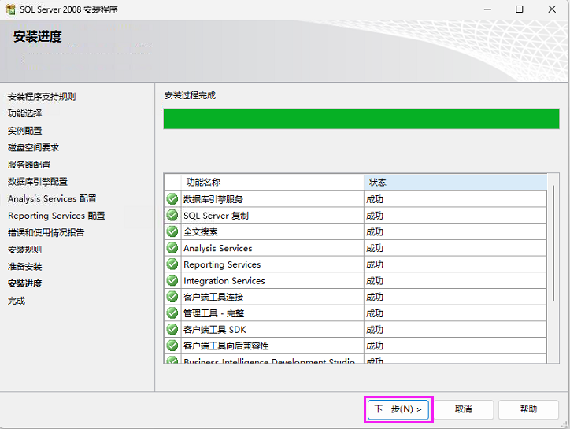Click the 取消 button
The width and height of the screenshot is (570, 429).
coord(464,409)
